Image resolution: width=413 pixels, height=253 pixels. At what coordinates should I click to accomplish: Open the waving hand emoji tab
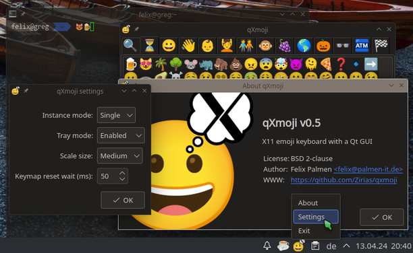[x=188, y=46]
